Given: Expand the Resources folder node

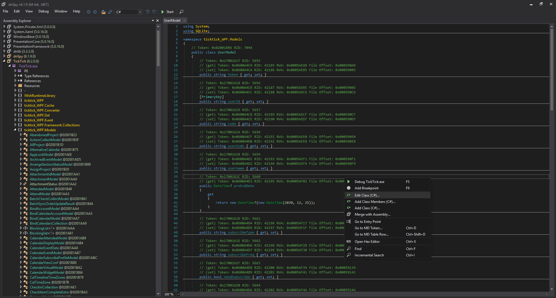Looking at the screenshot, I should 15,86.
